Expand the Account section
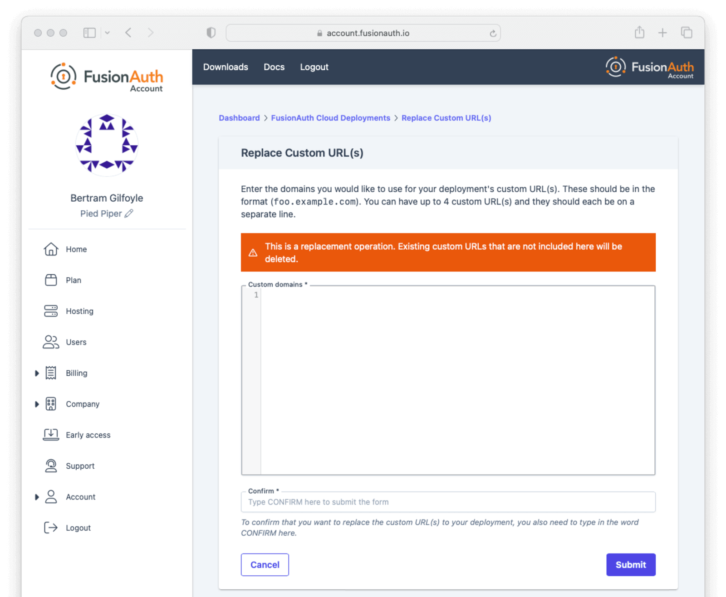 coord(37,496)
